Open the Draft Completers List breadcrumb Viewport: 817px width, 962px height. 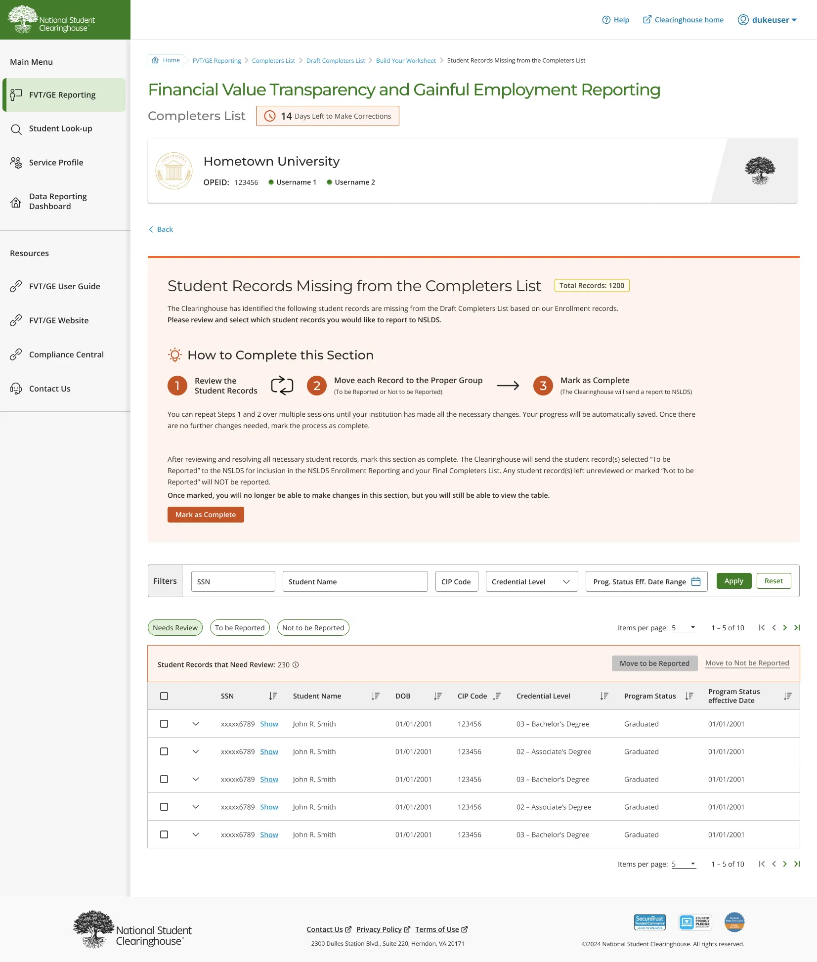point(336,61)
